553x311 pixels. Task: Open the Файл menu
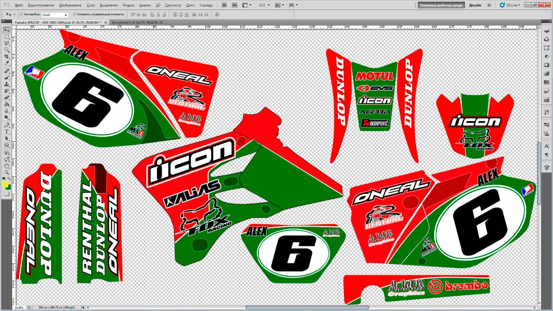[19, 5]
